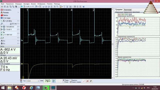Click the channel 2 zero-level marker
Image resolution: width=160 pixels, height=90 pixels.
[22, 64]
